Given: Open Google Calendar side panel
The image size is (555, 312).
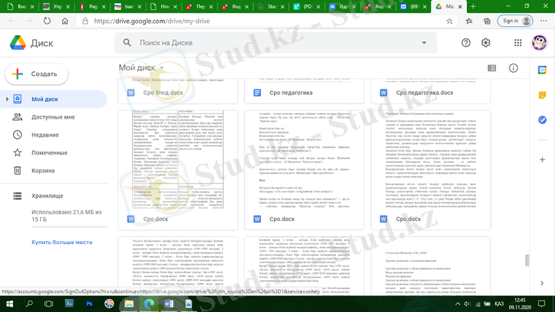Looking at the screenshot, I should tap(543, 70).
